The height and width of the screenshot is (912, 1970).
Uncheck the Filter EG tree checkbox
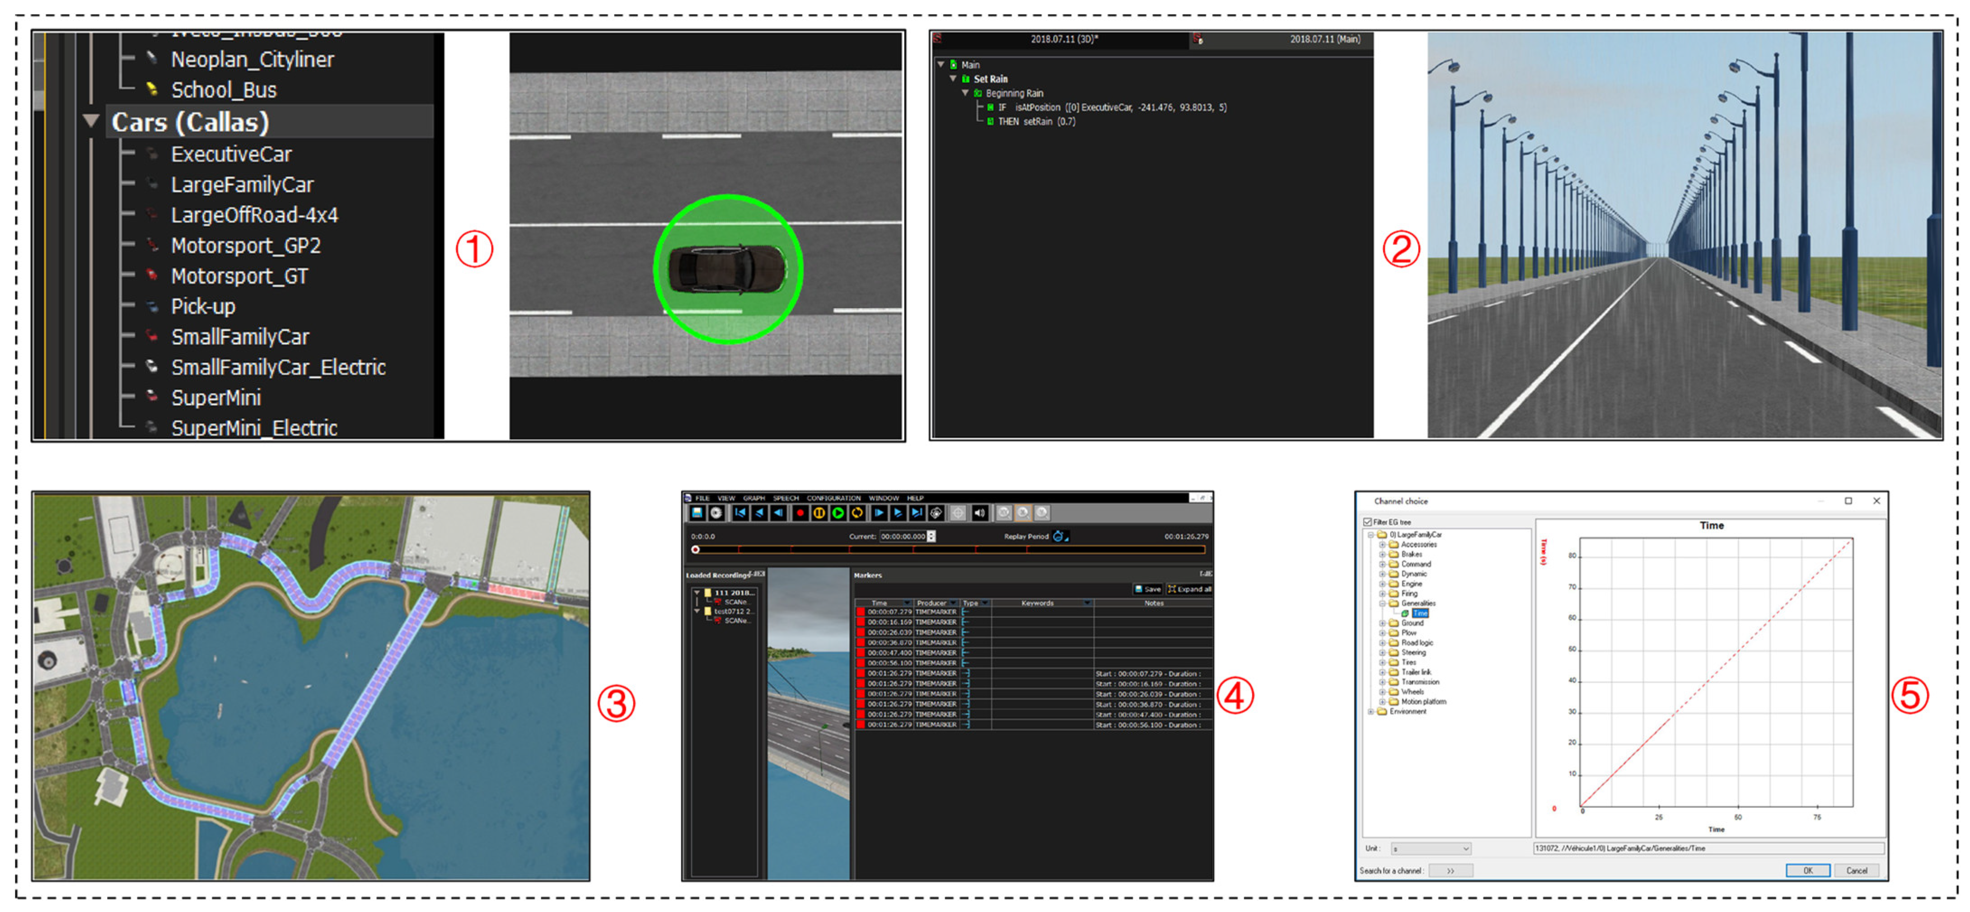(x=1367, y=522)
